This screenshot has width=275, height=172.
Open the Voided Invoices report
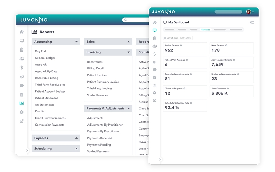(x=97, y=95)
